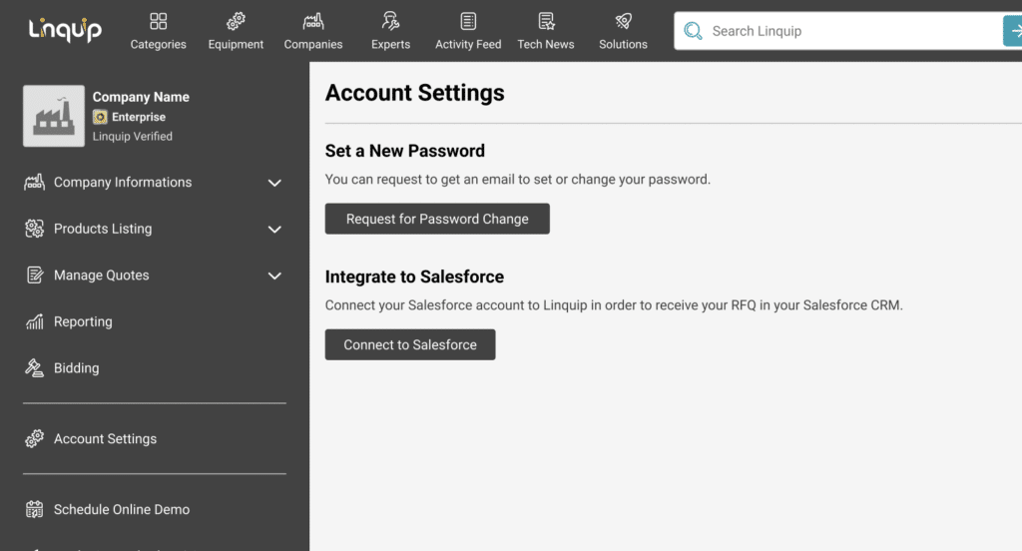The height and width of the screenshot is (551, 1022).
Task: Click the Linquip logo
Action: click(65, 30)
